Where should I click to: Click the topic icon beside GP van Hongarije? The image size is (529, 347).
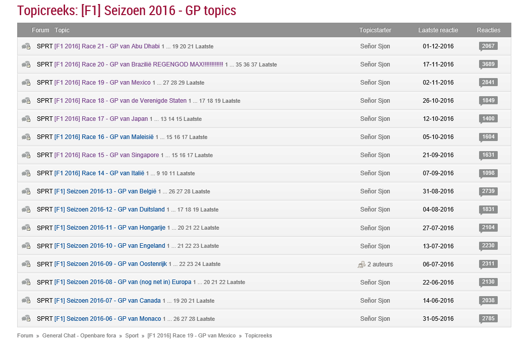[x=26, y=228]
